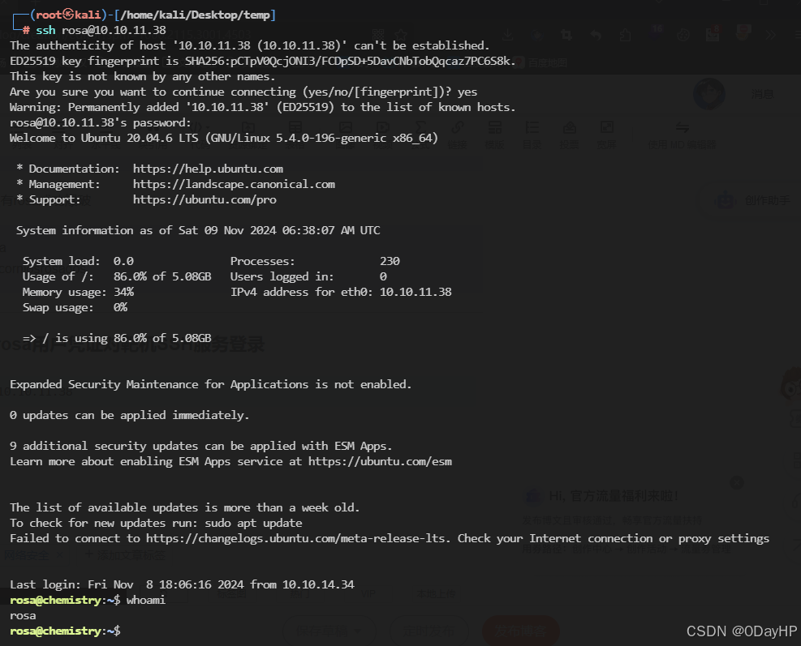Open the browser hamburger menu
The image size is (801, 646).
point(797,34)
